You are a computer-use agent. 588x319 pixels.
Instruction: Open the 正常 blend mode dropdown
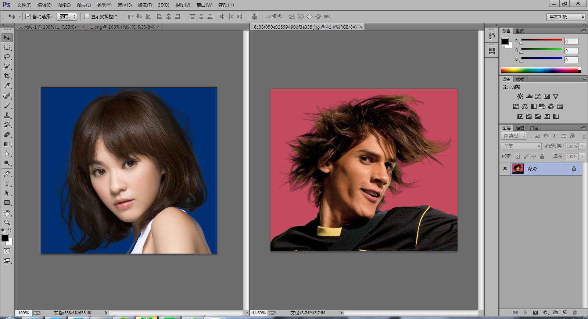tap(521, 146)
